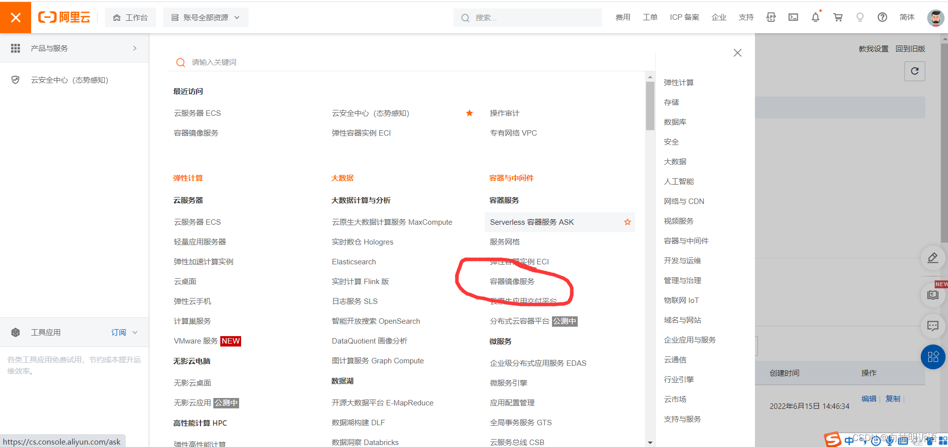Unfavorite 云安全中心 with orange star
The image size is (948, 447).
(469, 113)
